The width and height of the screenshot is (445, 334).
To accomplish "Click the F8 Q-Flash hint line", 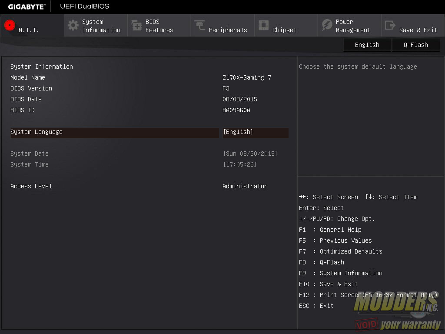I will pos(322,262).
